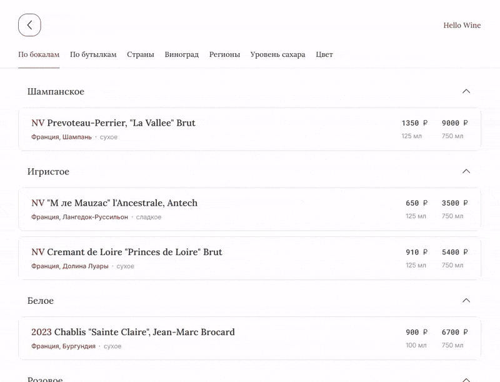Screen dimensions: 500x382
Task: Collapse the Белое section
Action: (x=466, y=301)
